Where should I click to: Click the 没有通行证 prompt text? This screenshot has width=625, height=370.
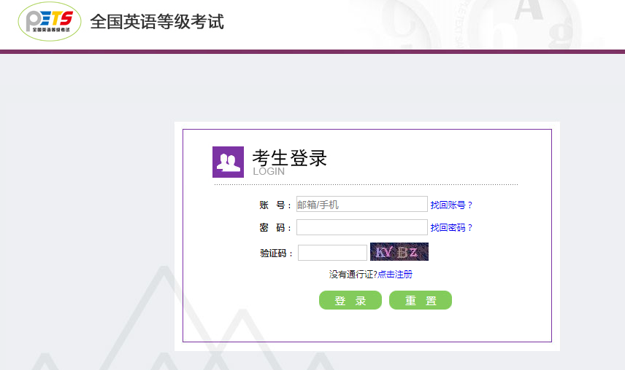pos(353,275)
